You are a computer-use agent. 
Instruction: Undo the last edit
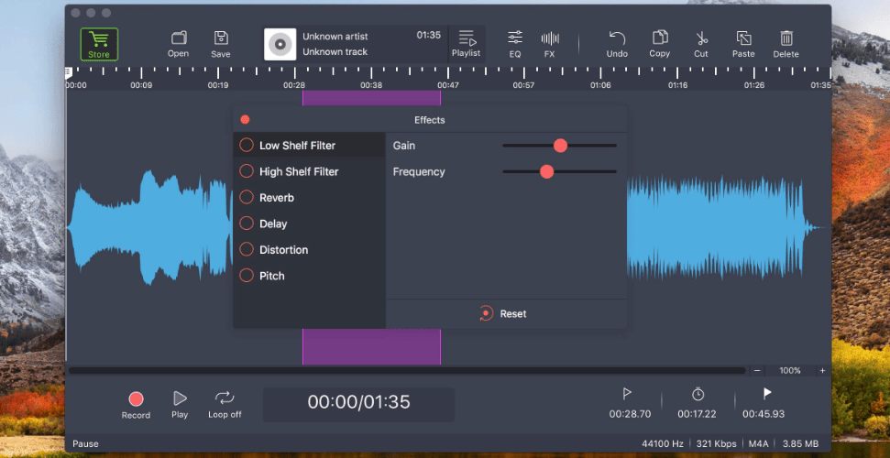click(x=617, y=44)
